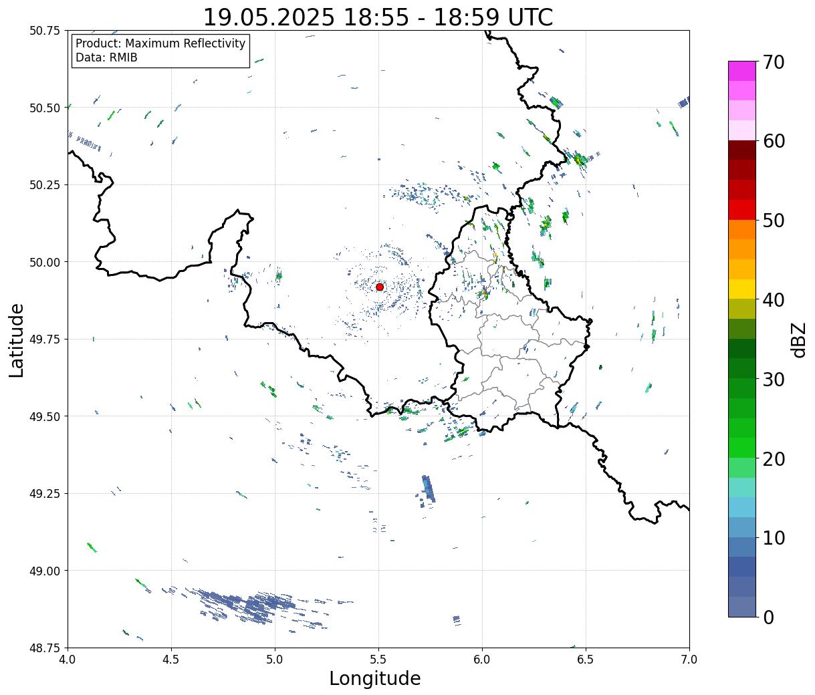Click the colorbar tick label 60
The width and height of the screenshot is (815, 695).
point(773,141)
